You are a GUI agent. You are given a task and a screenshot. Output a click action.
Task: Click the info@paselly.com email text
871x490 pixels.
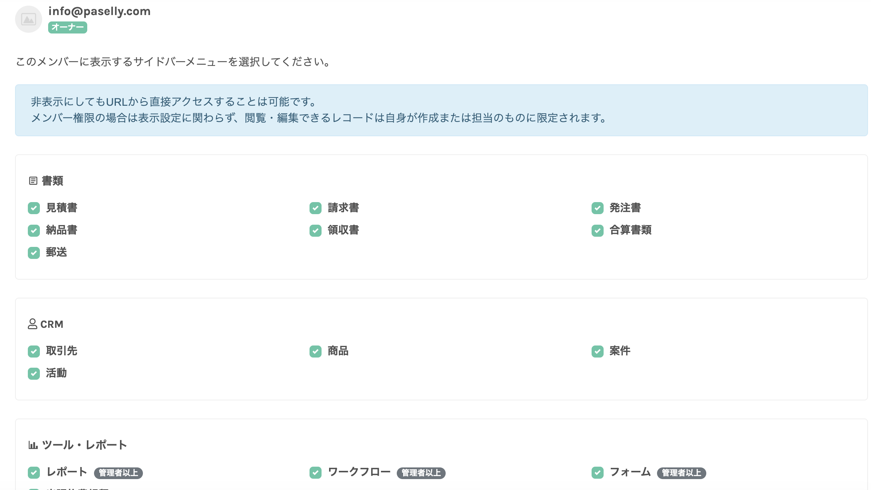[x=100, y=11]
